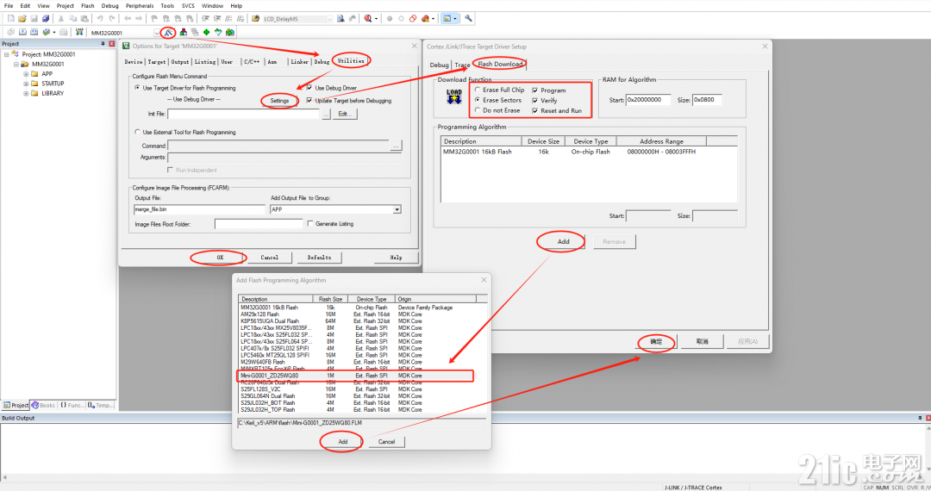Click Add in Target Driver Setup dialog
Screen dimensions: 931x491
point(563,241)
